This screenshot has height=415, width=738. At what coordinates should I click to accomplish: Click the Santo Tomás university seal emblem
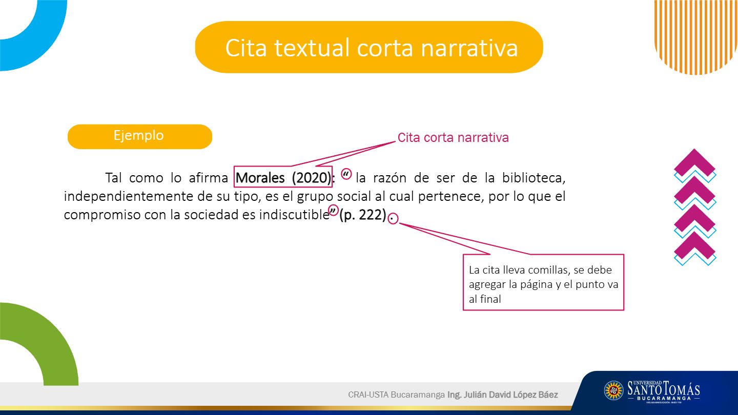613,391
